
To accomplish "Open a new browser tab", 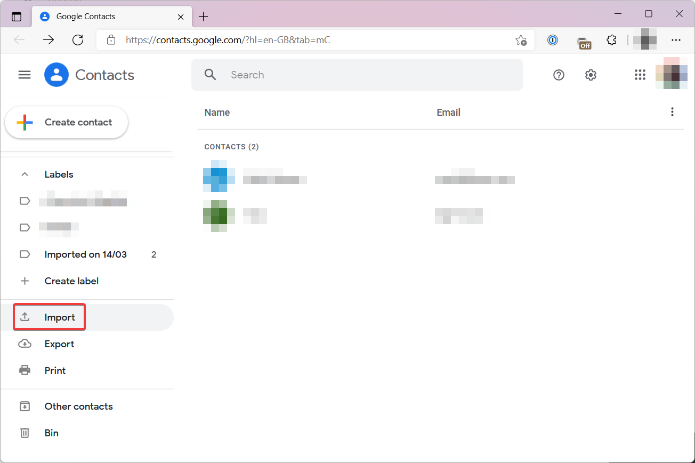I will (x=203, y=17).
